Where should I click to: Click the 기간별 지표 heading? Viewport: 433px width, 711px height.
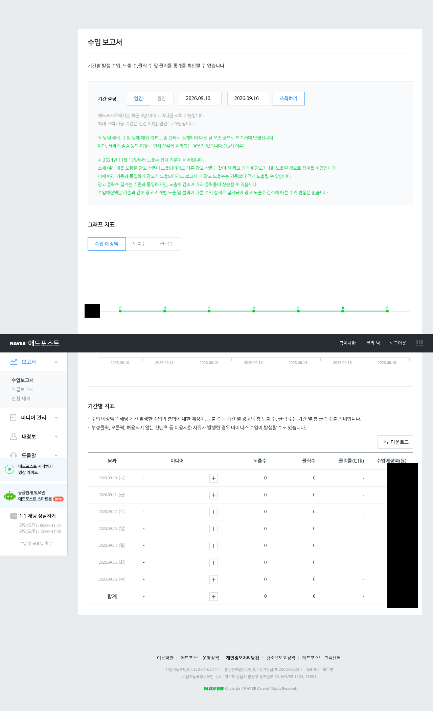click(101, 406)
